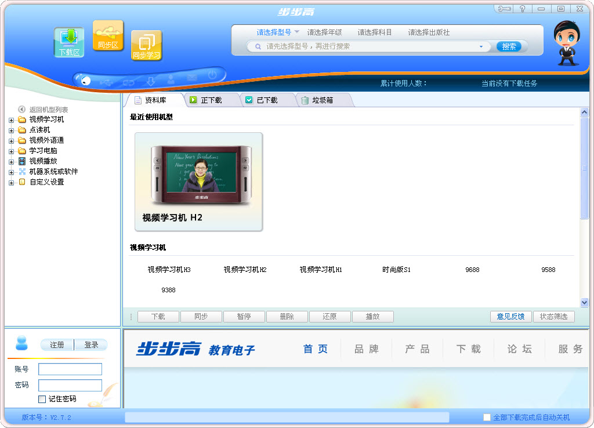This screenshot has height=428, width=594.
Task: Open the 品牌 website nav item
Action: point(367,349)
